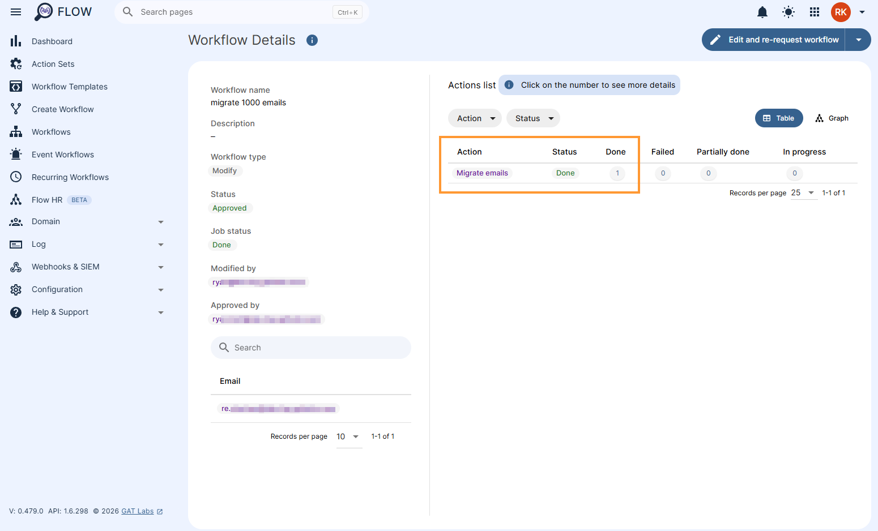Toggle light/dark theme sun icon

coord(789,12)
